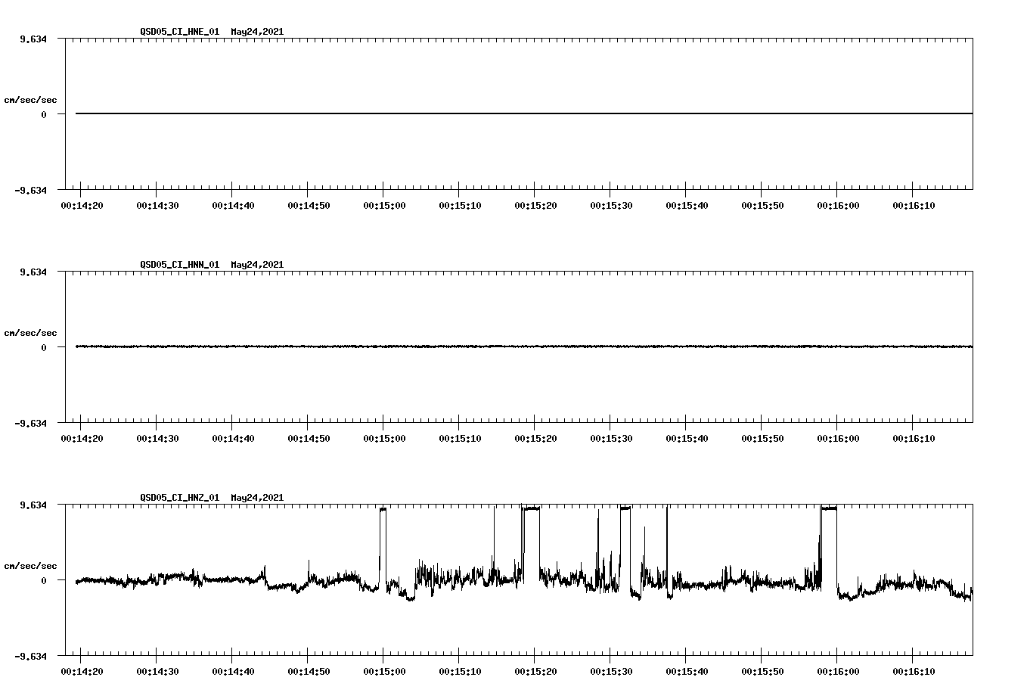Viewport: 1027px width, 699px height.
Task: Click the cm/sec/sec unit label on middle plot
Action: pyautogui.click(x=33, y=332)
